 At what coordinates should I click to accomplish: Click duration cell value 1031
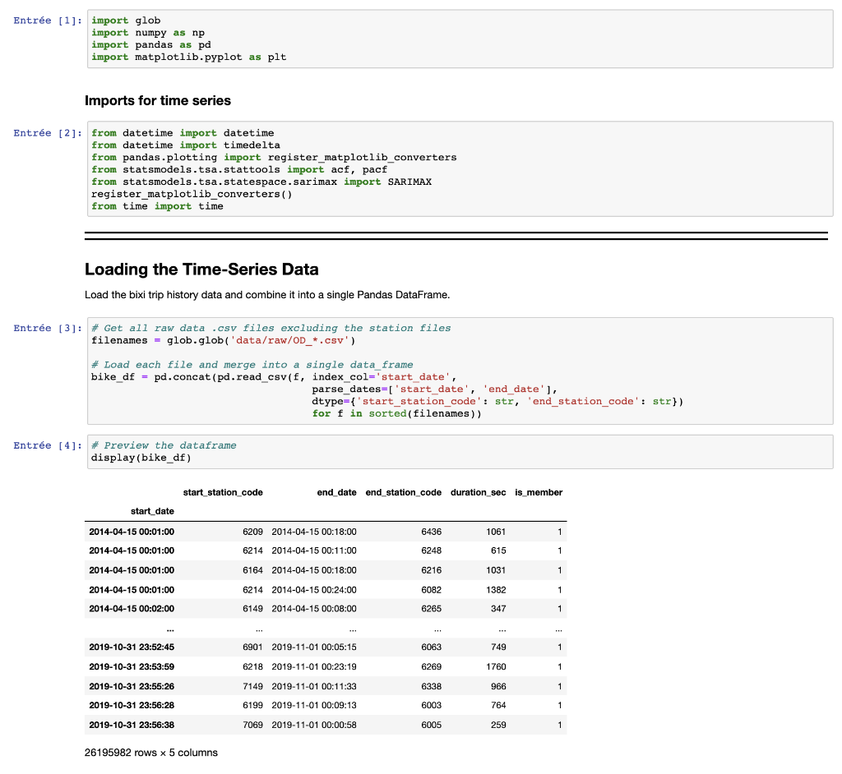pyautogui.click(x=496, y=570)
